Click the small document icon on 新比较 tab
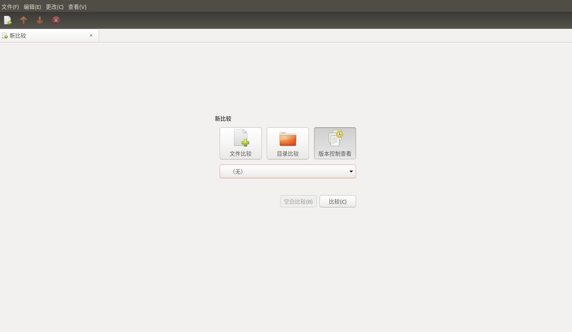 (x=5, y=35)
